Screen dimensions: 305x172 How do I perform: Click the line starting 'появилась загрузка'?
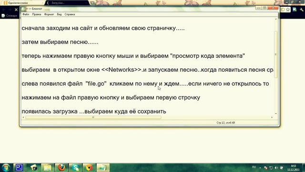tap(94, 111)
